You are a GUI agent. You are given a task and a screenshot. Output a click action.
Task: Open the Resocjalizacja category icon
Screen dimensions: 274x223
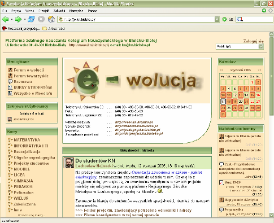tap(10, 151)
